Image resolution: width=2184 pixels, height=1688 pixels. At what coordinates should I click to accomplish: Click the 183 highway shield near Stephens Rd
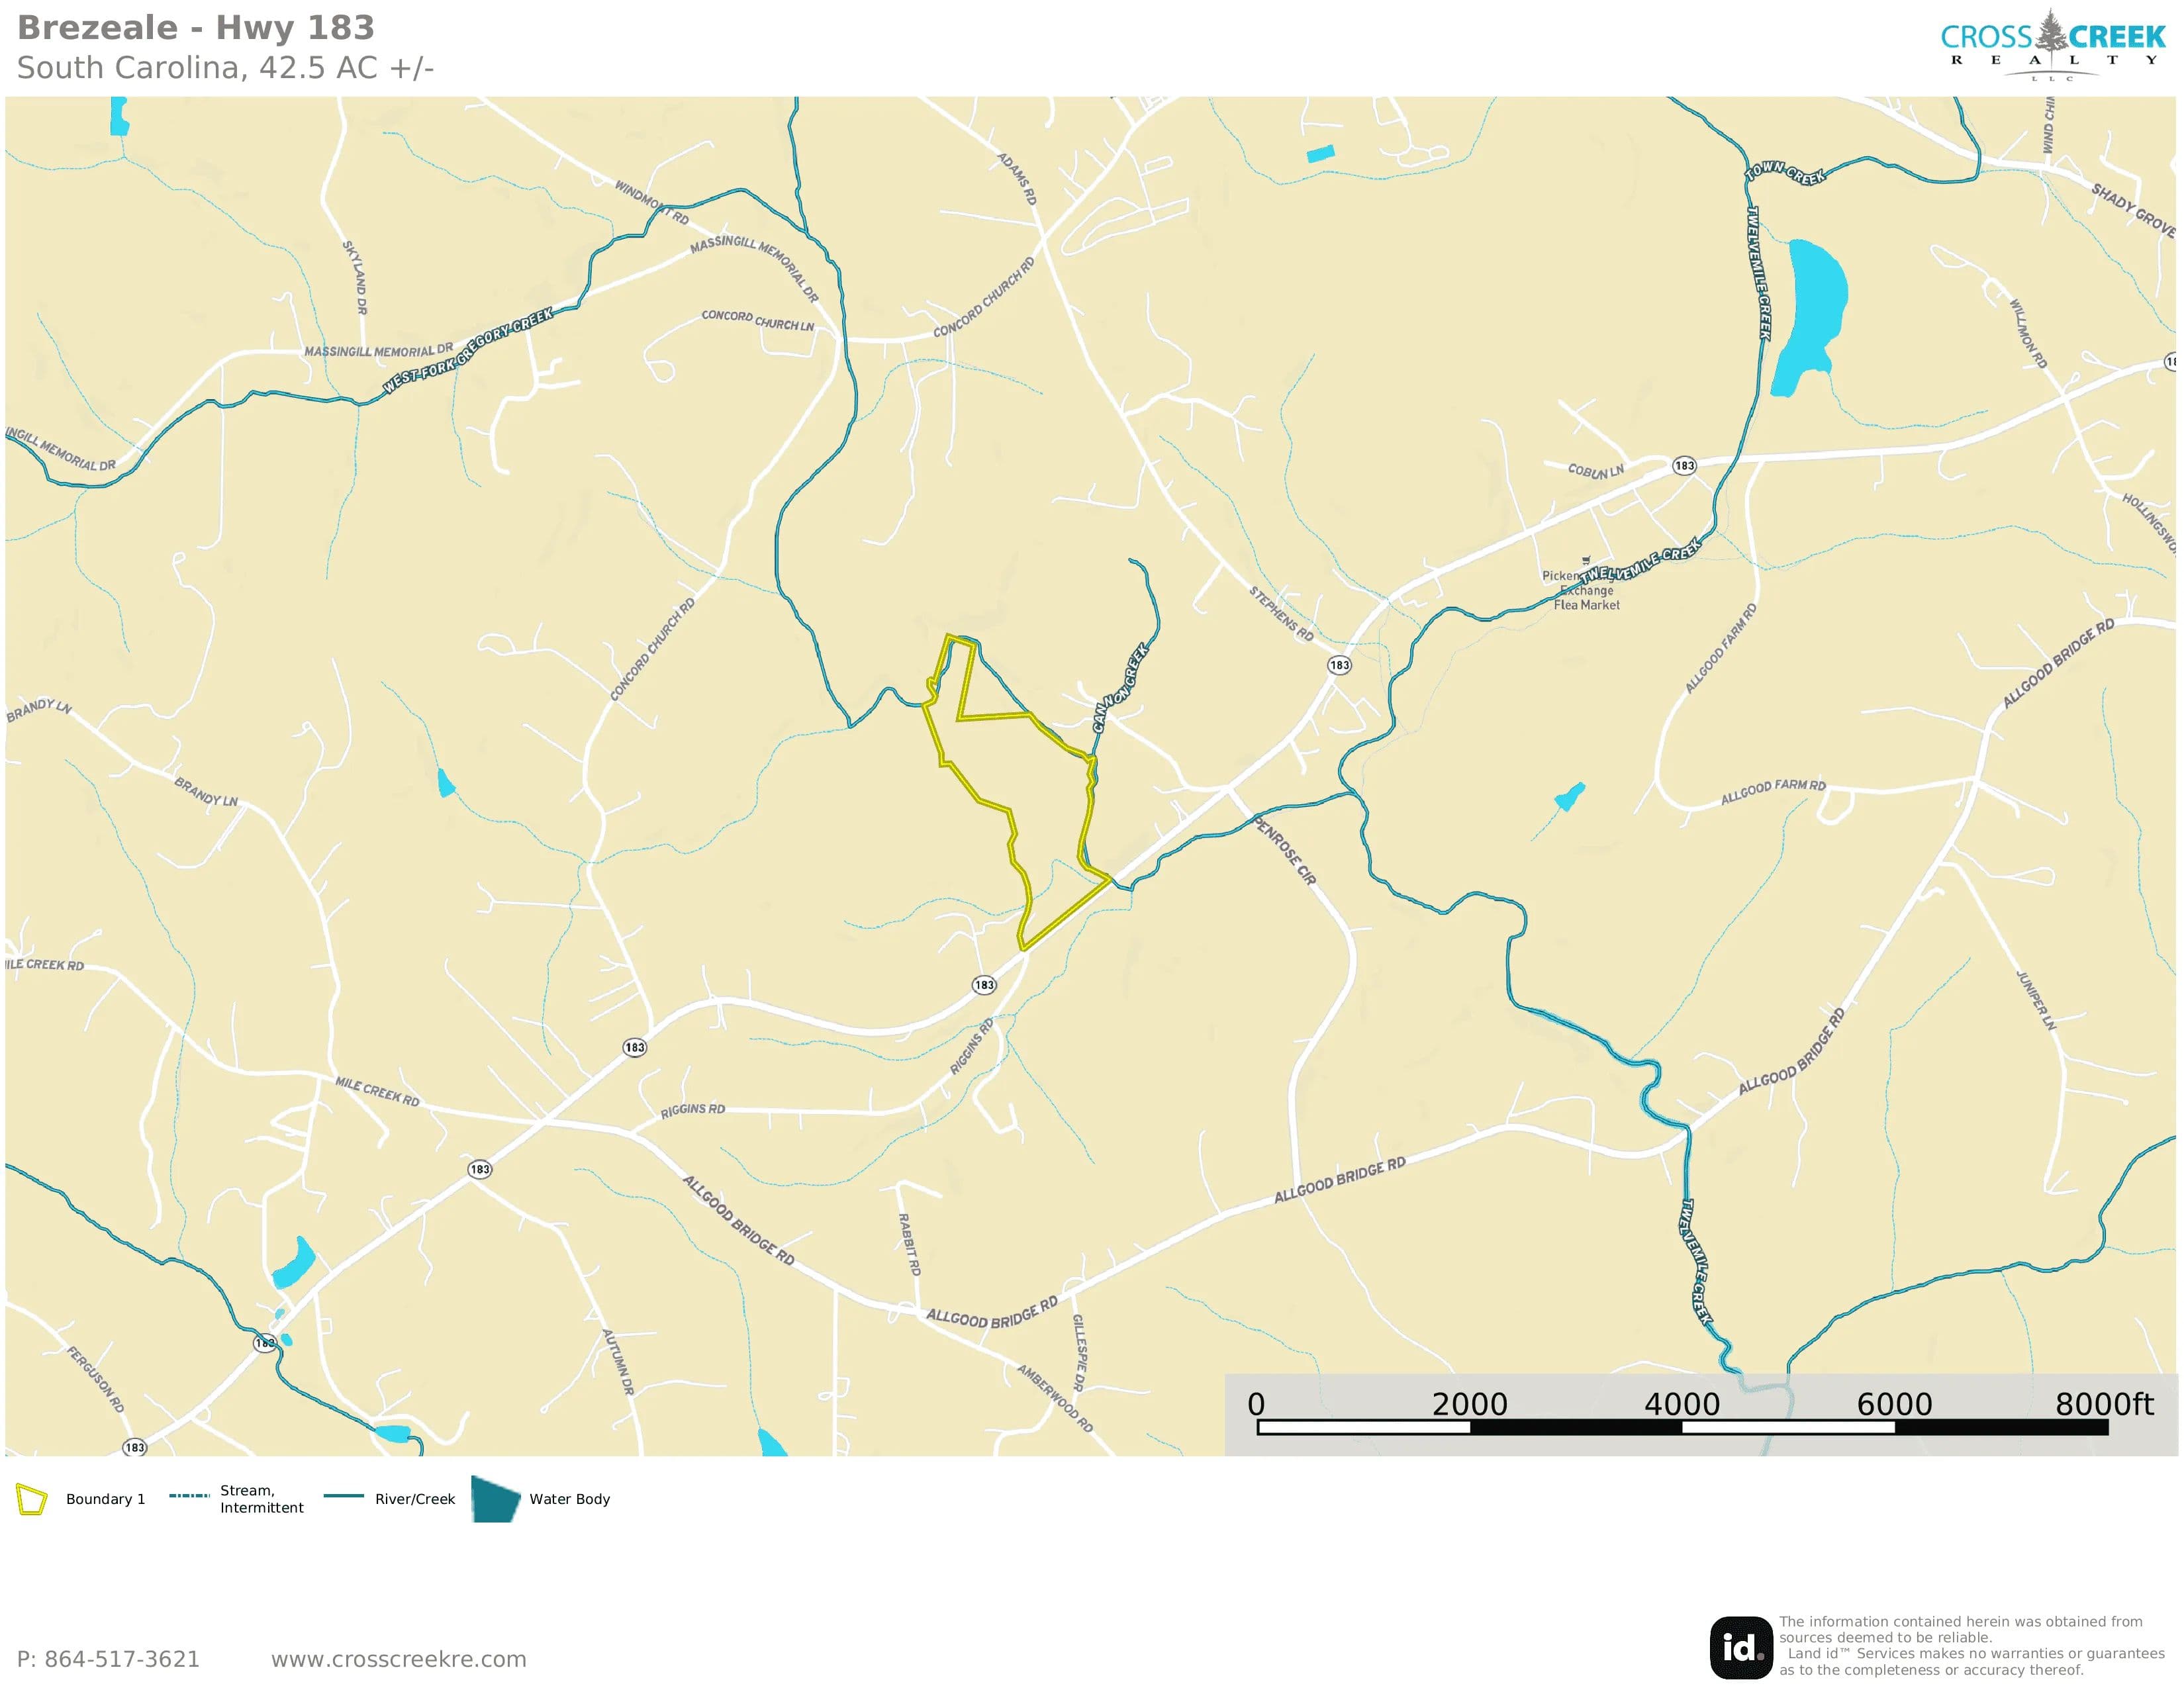[1339, 665]
